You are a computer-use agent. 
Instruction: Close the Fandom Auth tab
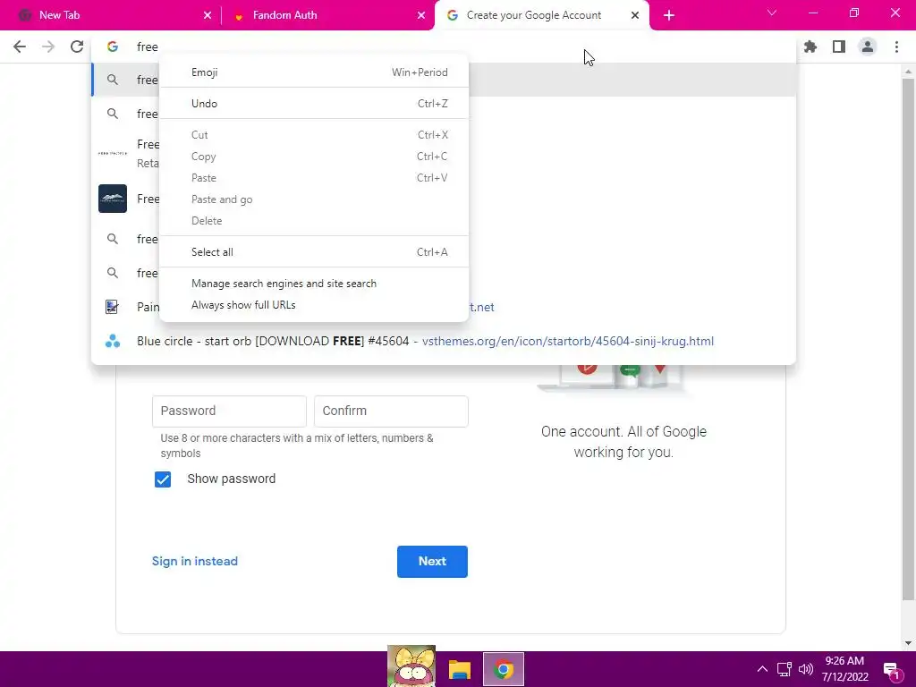click(x=421, y=15)
